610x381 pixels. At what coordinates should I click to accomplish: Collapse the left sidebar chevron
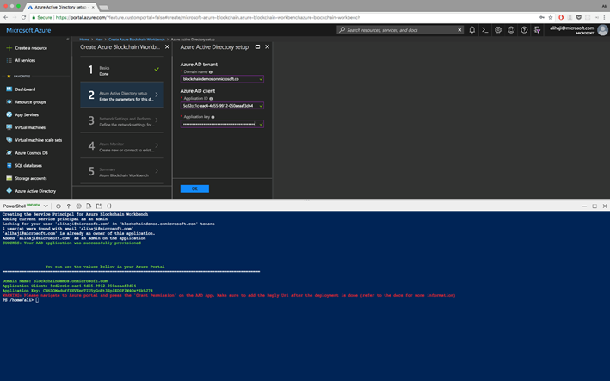tap(68, 39)
